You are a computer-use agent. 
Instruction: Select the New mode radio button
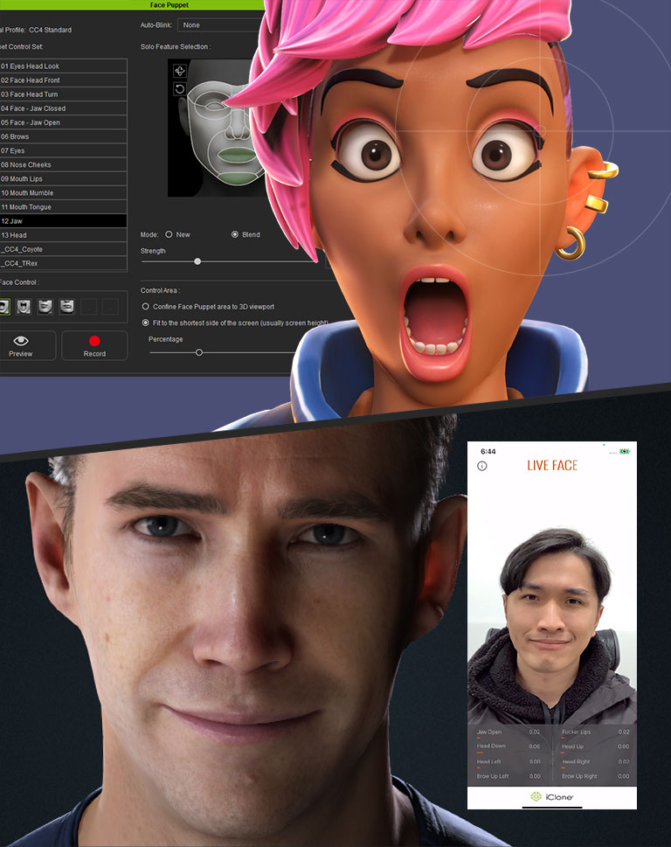click(169, 234)
